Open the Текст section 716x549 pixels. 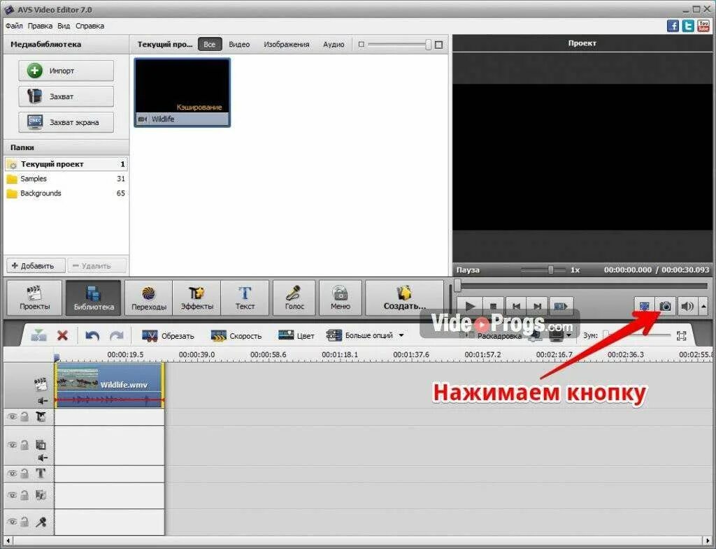pyautogui.click(x=245, y=298)
